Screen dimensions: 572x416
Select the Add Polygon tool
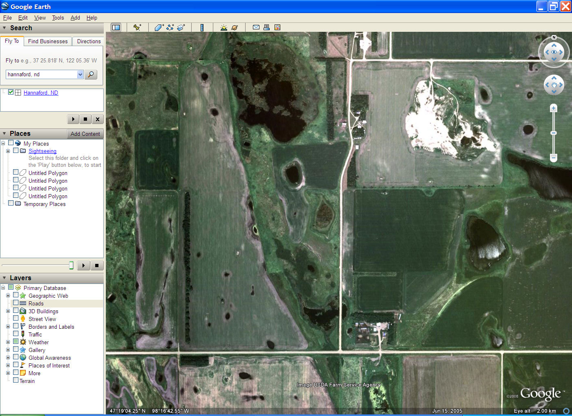tap(159, 27)
